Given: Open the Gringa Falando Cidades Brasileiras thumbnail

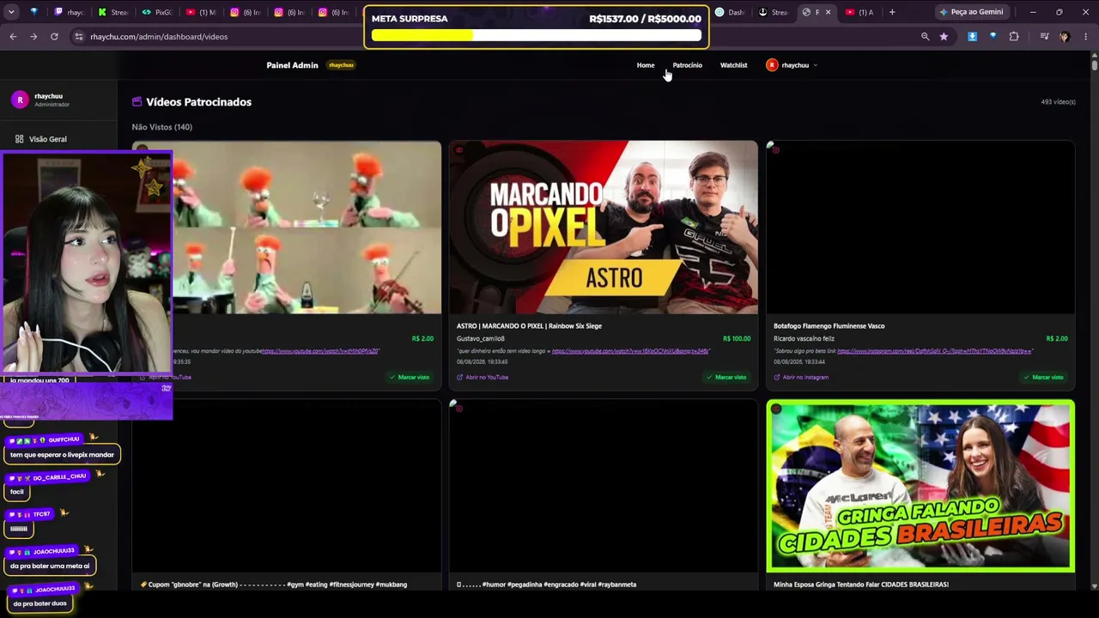Looking at the screenshot, I should [920, 486].
